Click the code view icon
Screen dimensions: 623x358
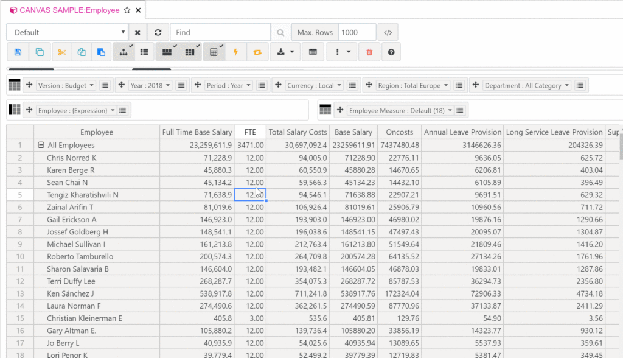388,32
